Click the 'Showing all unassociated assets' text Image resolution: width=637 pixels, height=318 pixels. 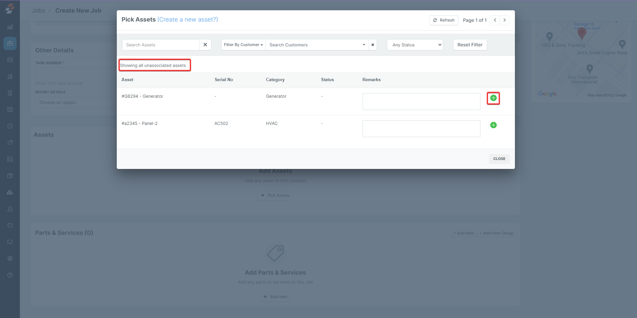(x=153, y=66)
